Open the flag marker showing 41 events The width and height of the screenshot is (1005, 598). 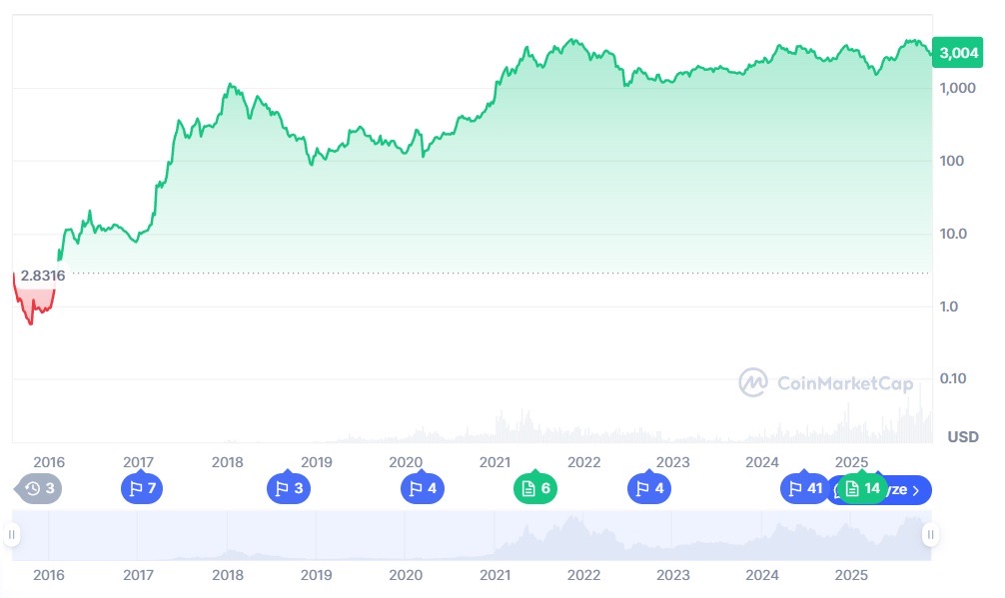click(804, 489)
